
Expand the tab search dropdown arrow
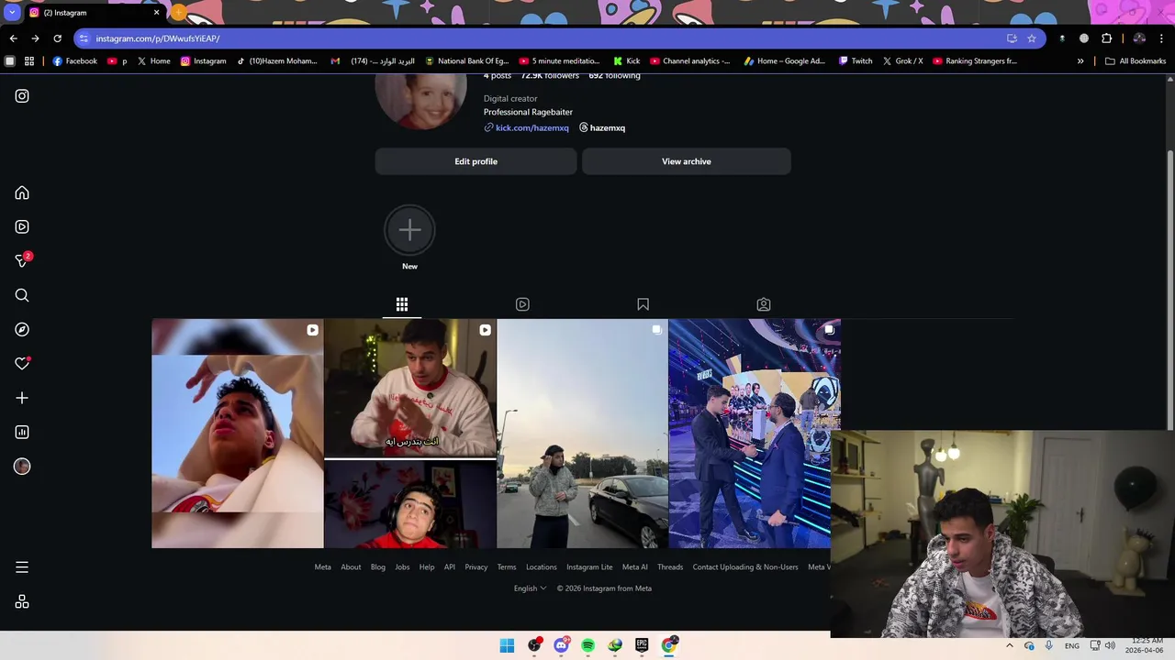tap(12, 13)
